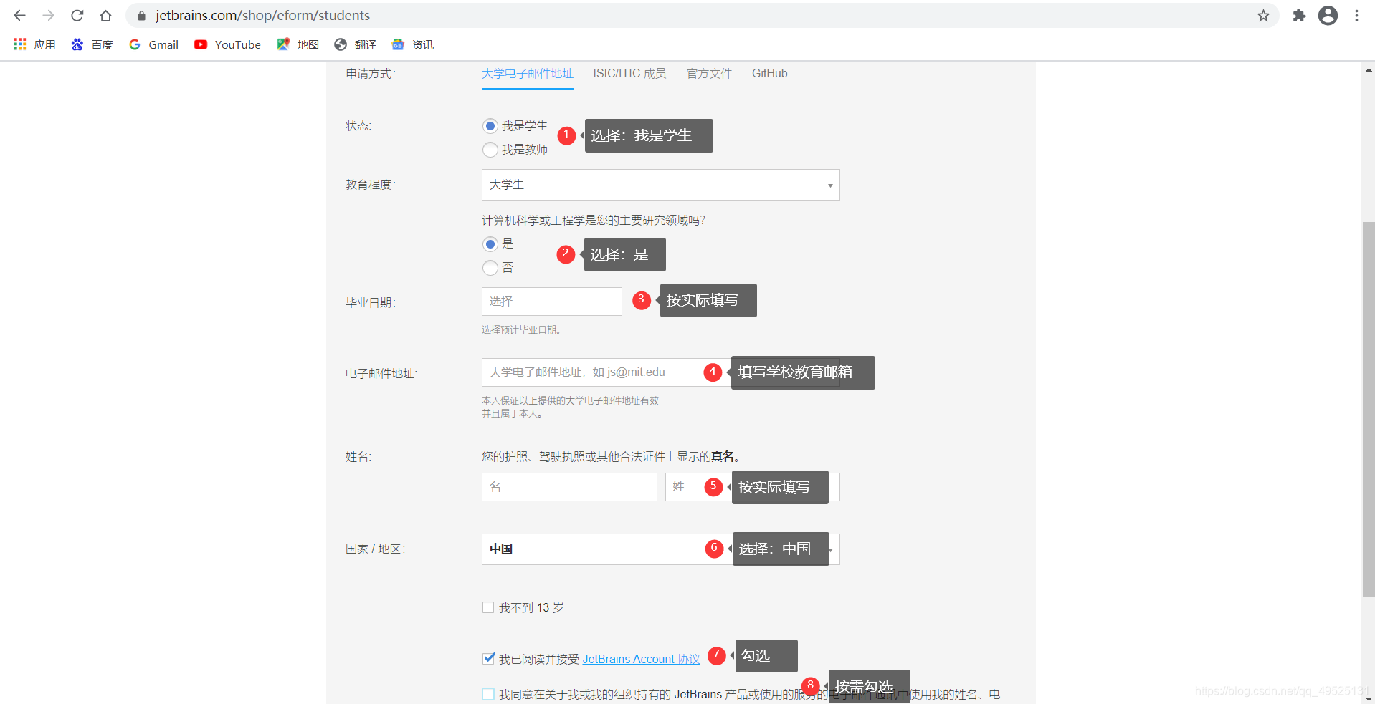The width and height of the screenshot is (1375, 704).
Task: Open the YouTube bookmark
Action: click(x=227, y=44)
